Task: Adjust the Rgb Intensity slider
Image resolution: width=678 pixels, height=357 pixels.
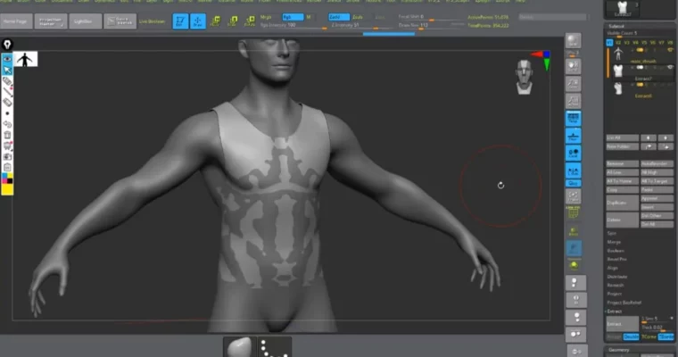Action: (294, 26)
